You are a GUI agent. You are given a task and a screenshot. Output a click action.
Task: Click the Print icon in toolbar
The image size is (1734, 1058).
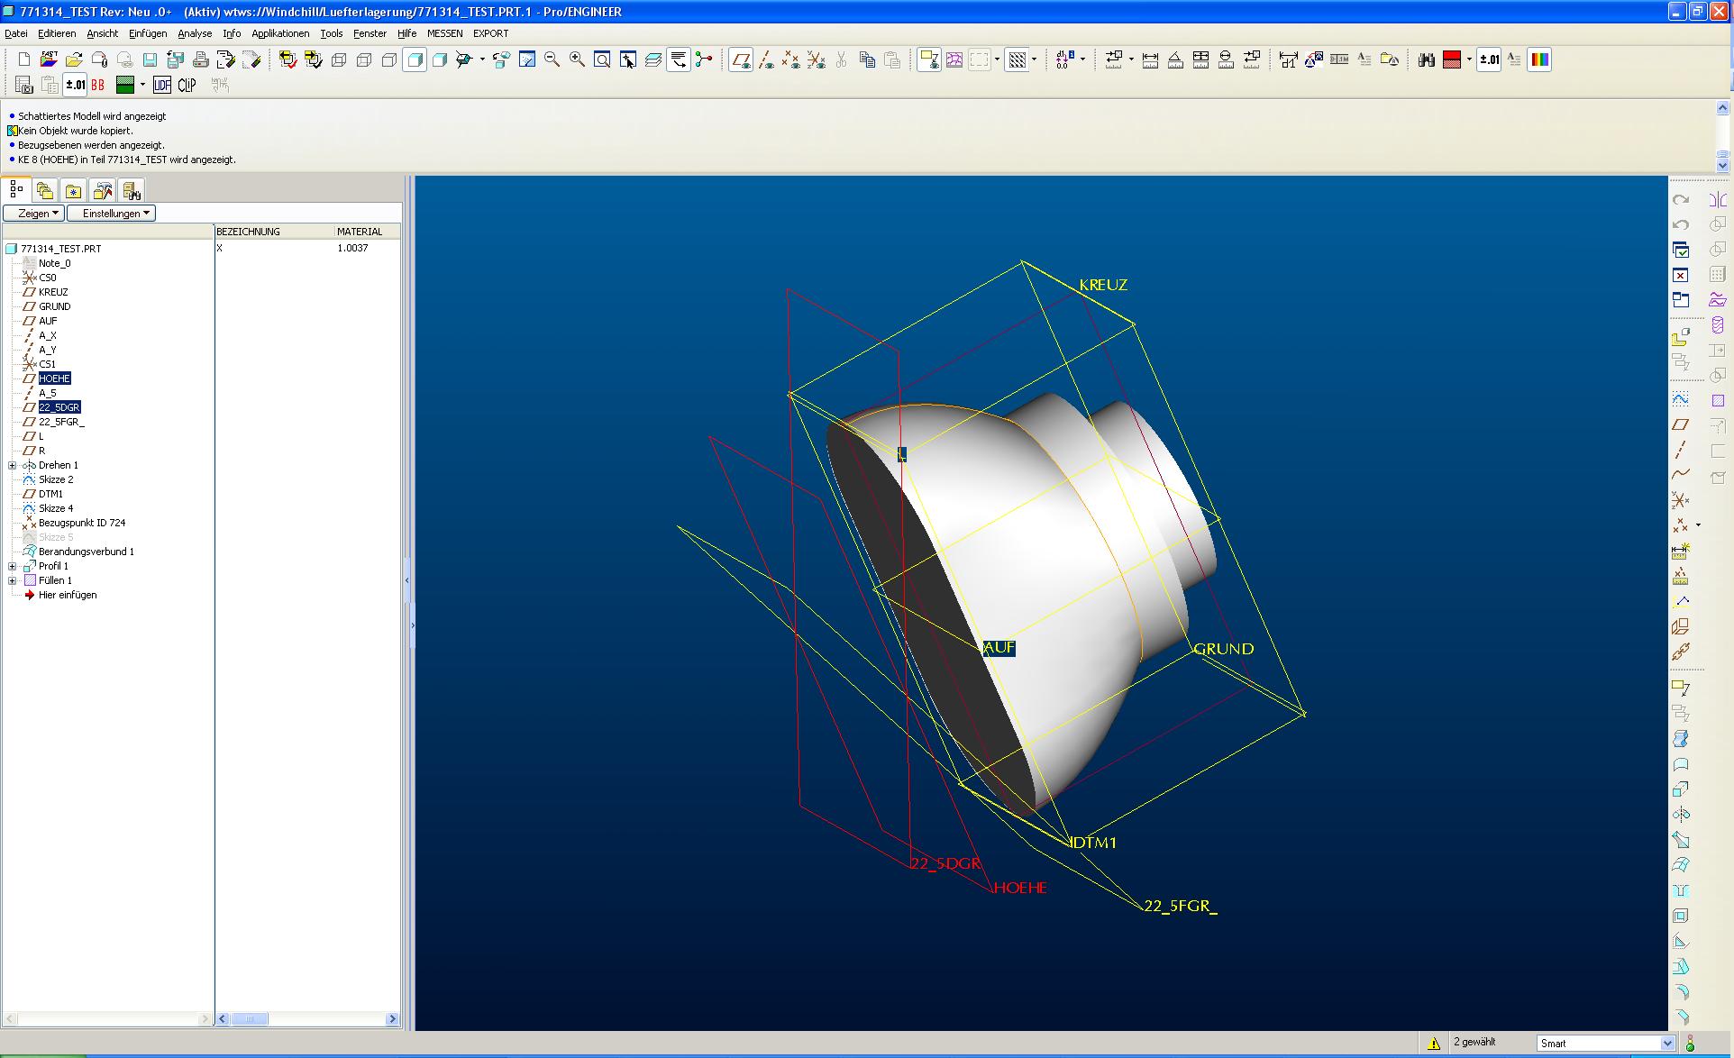[200, 59]
